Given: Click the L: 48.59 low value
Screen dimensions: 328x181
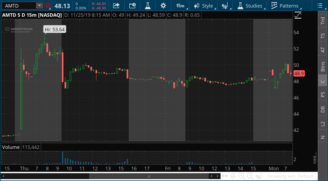Looking at the screenshot, I should coord(157,15).
